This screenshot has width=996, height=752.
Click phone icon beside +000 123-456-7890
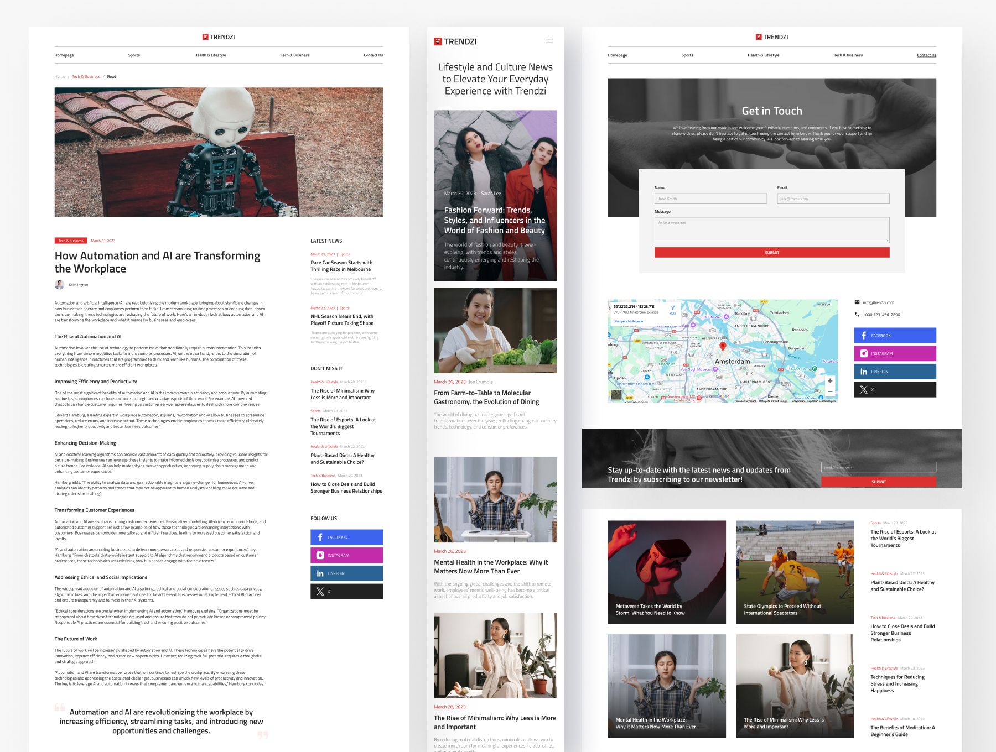[x=857, y=315]
